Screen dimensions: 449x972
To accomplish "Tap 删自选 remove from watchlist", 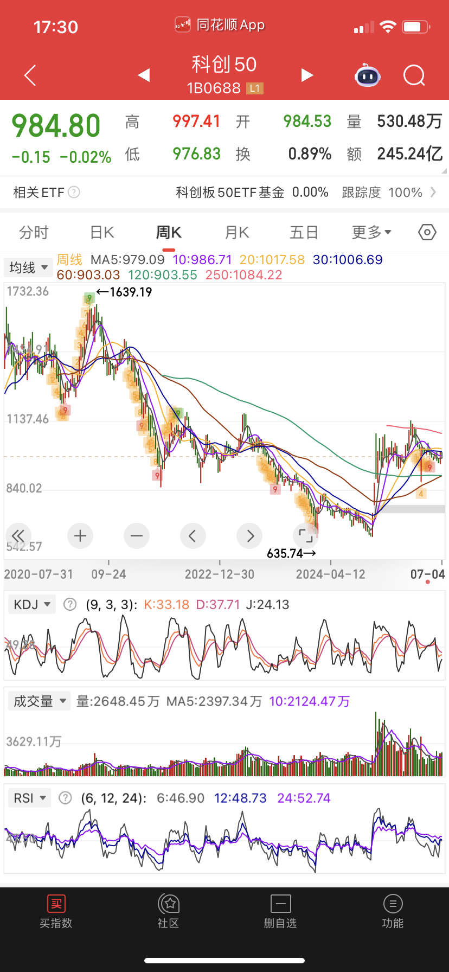I will coord(280,911).
